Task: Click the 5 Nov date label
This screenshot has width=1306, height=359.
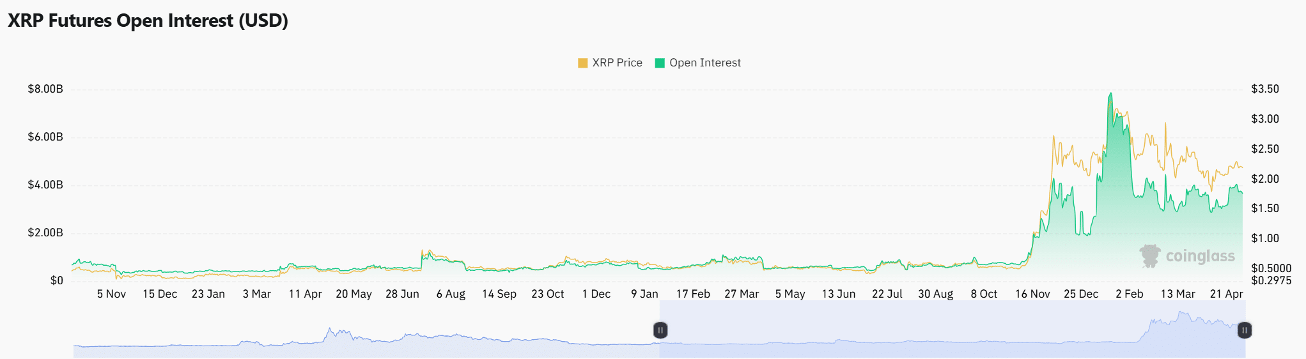Action: 111,294
